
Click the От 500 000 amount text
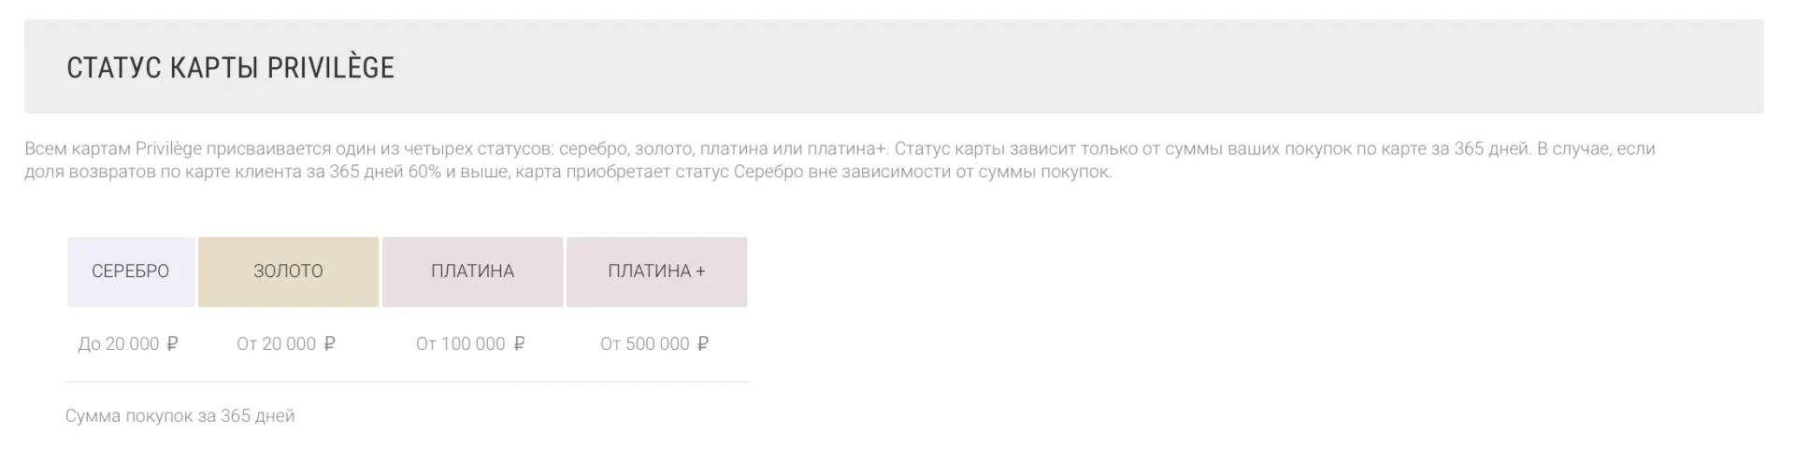tap(644, 343)
